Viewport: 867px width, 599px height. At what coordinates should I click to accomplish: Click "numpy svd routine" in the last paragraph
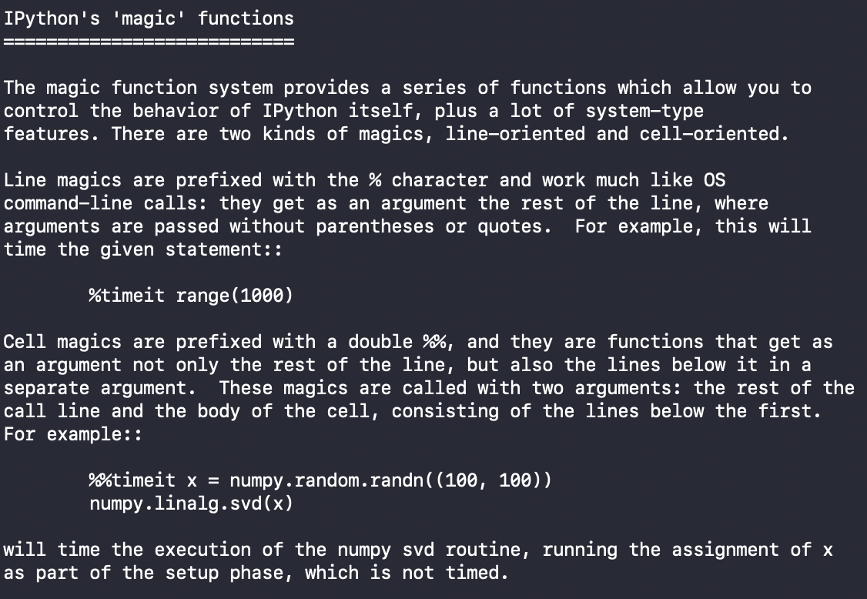pyautogui.click(x=429, y=549)
